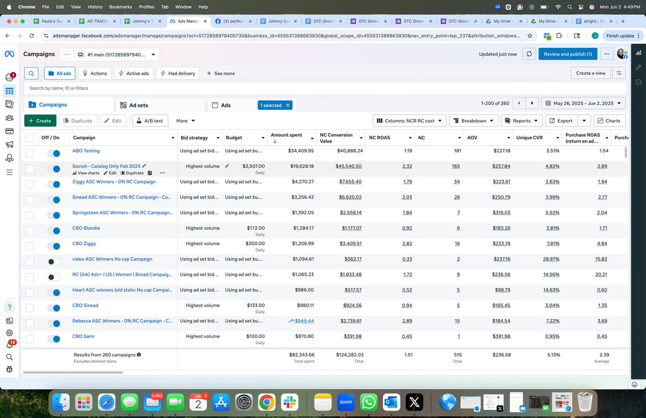646x418 pixels.
Task: Open the Export options arrow dropdown
Action: 585,121
